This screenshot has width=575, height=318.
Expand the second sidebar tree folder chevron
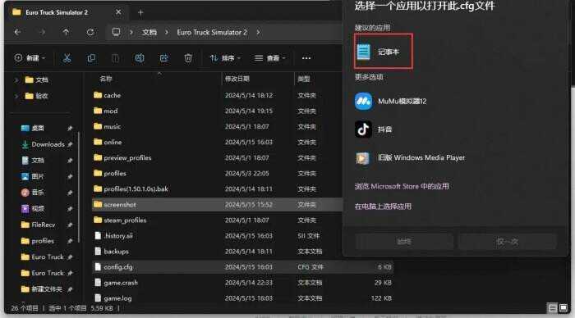pyautogui.click(x=16, y=96)
